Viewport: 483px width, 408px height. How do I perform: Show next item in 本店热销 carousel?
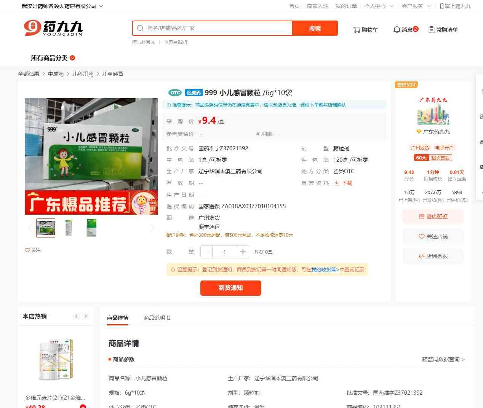[x=86, y=316]
